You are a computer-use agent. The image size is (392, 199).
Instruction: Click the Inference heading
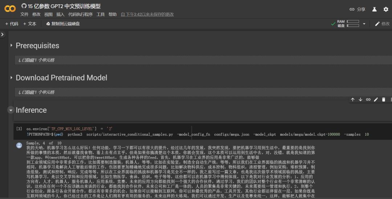tap(31, 110)
